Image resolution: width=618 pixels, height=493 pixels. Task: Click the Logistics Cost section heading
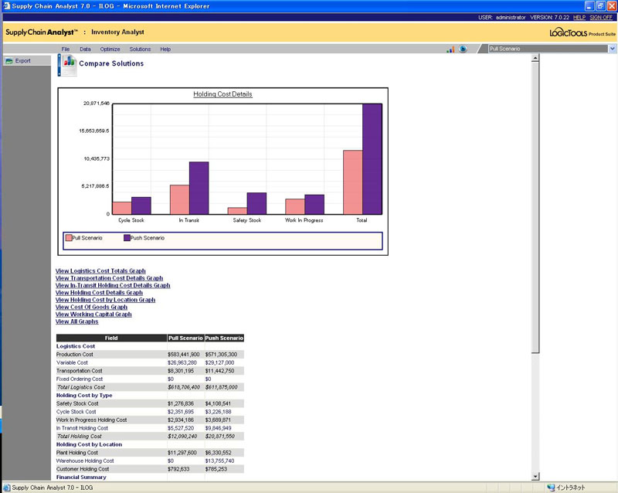pyautogui.click(x=76, y=346)
